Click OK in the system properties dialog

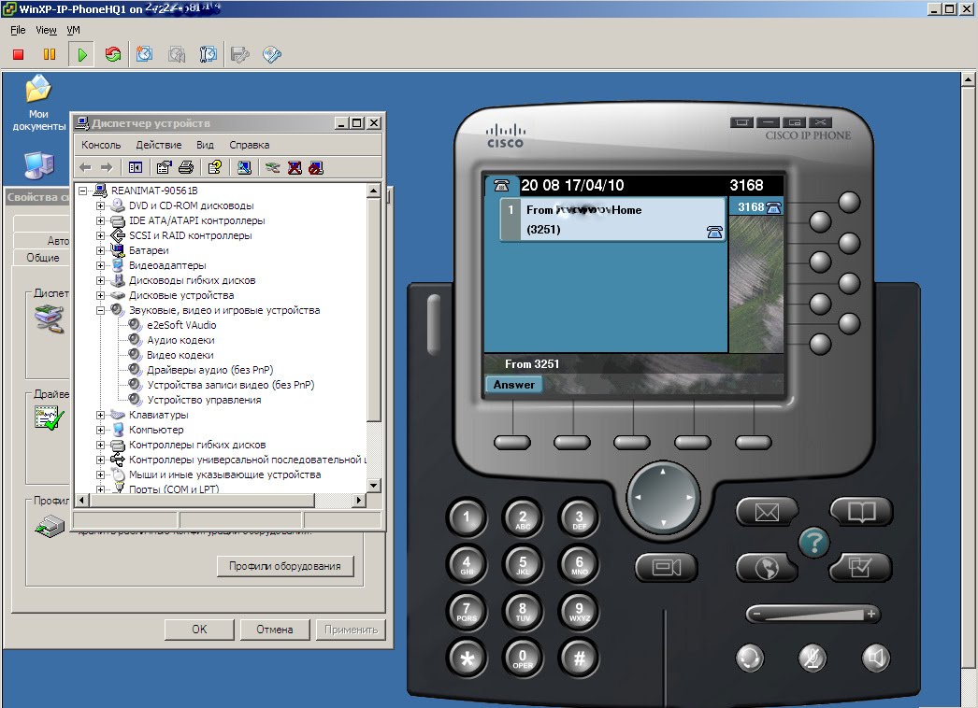tap(199, 630)
